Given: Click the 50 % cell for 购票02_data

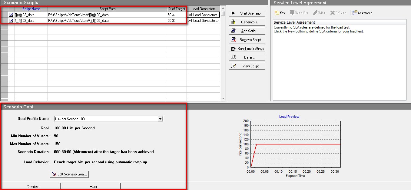Looking at the screenshot, I should point(177,15).
